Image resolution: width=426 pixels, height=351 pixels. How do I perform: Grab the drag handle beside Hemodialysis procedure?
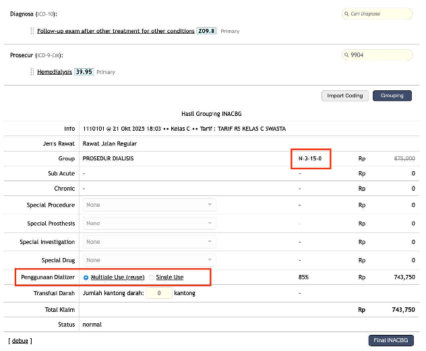pyautogui.click(x=32, y=72)
